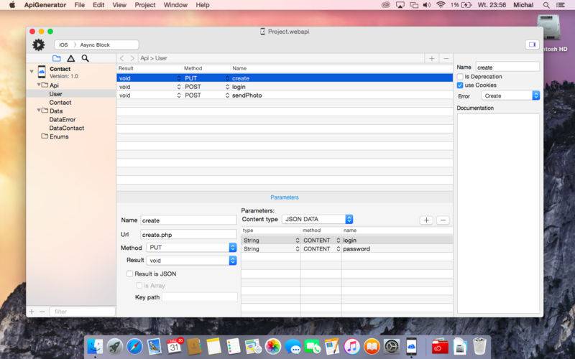This screenshot has height=359, width=575.
Task: Open the folder navigator tab icon
Action: coord(57,58)
